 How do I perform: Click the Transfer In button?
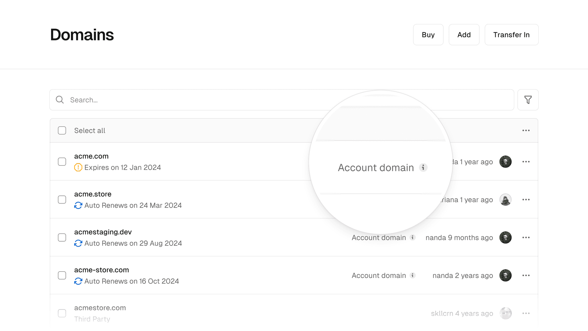[x=511, y=35]
